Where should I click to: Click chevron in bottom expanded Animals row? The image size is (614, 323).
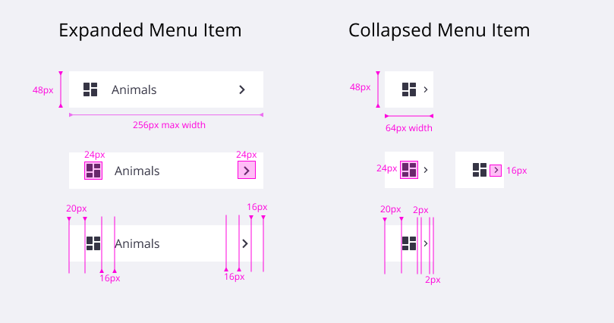coord(245,243)
